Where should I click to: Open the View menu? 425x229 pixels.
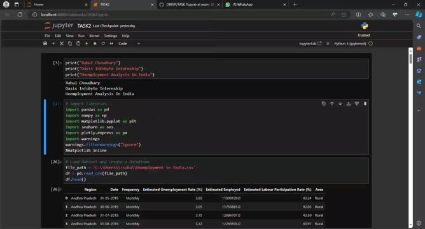click(69, 36)
